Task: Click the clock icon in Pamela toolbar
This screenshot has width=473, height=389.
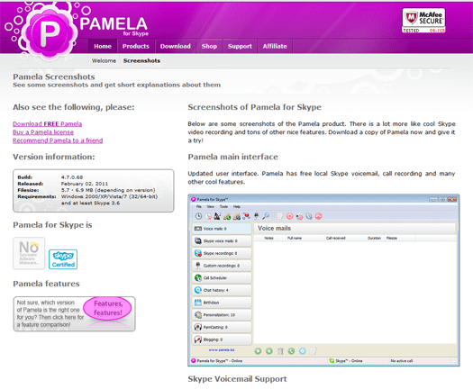Action: (x=198, y=216)
